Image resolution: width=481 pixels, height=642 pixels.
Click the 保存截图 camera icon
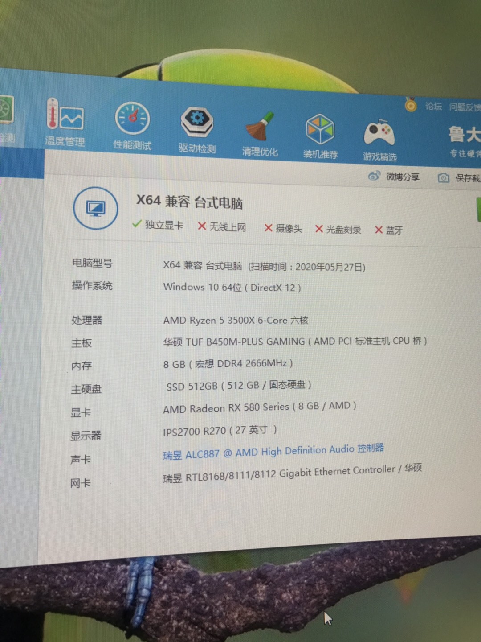[x=444, y=178]
